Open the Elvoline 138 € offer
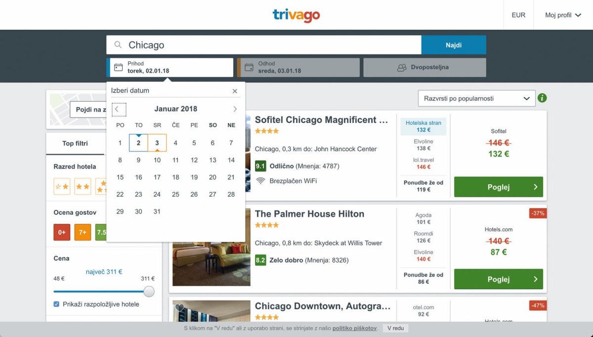Viewport: 593px width, 337px height. tap(424, 145)
